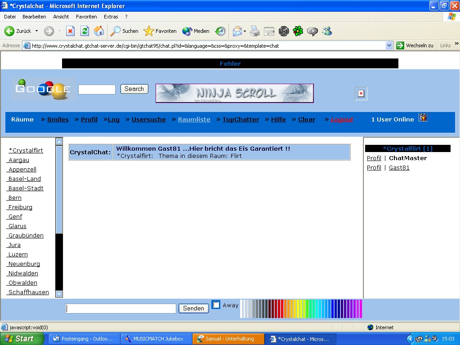Launch ICQ from the green flower icon
This screenshot has height=345, width=460.
coord(298,31)
